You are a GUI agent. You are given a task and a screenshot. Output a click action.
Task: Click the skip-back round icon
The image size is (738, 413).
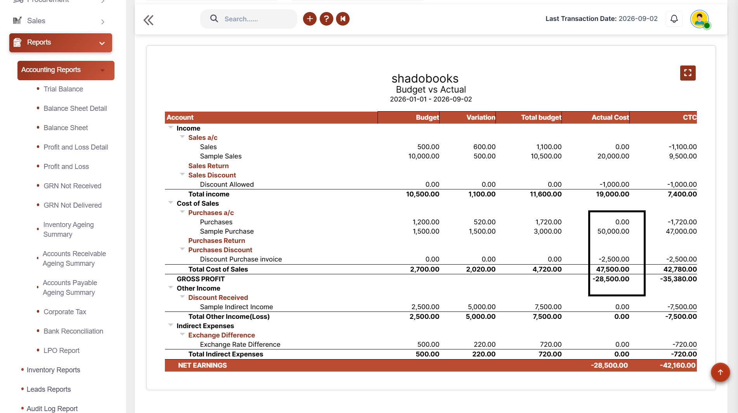[343, 19]
